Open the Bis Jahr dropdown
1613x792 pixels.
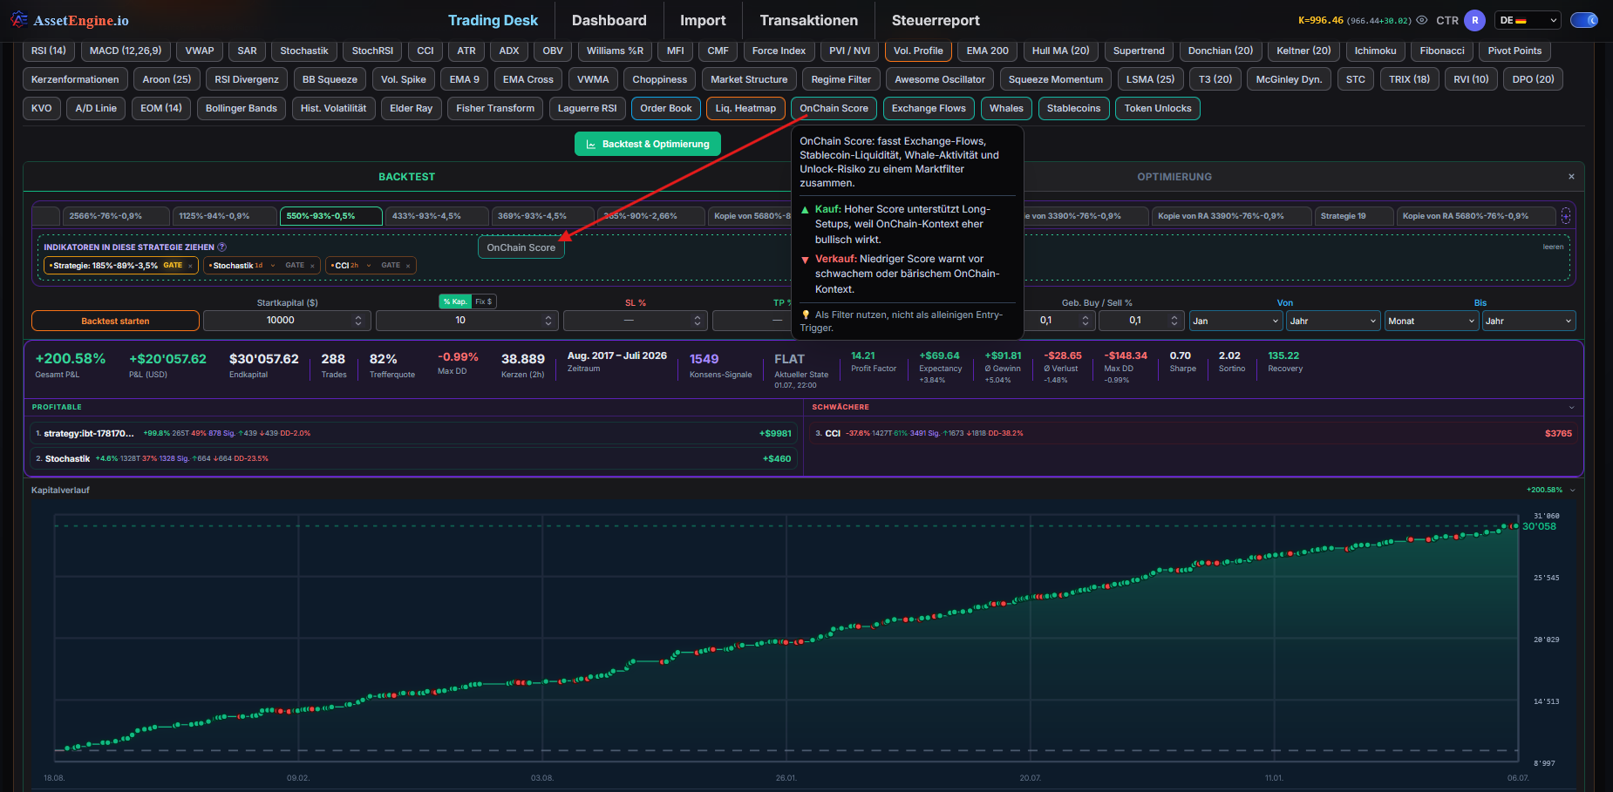click(x=1528, y=321)
